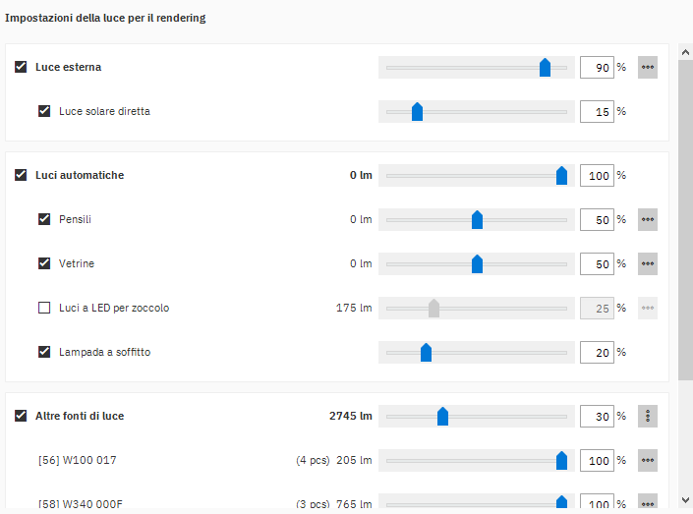
Task: Open more options for Vetrine
Action: click(647, 264)
